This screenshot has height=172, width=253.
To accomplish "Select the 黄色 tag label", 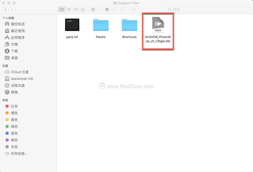I will pos(14,120).
